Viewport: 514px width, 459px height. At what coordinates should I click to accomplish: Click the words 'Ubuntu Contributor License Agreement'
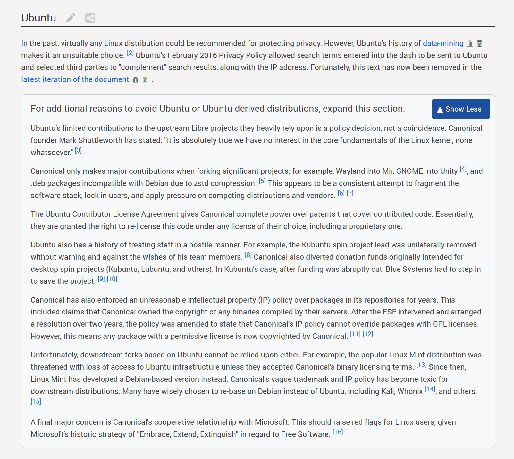(x=112, y=214)
